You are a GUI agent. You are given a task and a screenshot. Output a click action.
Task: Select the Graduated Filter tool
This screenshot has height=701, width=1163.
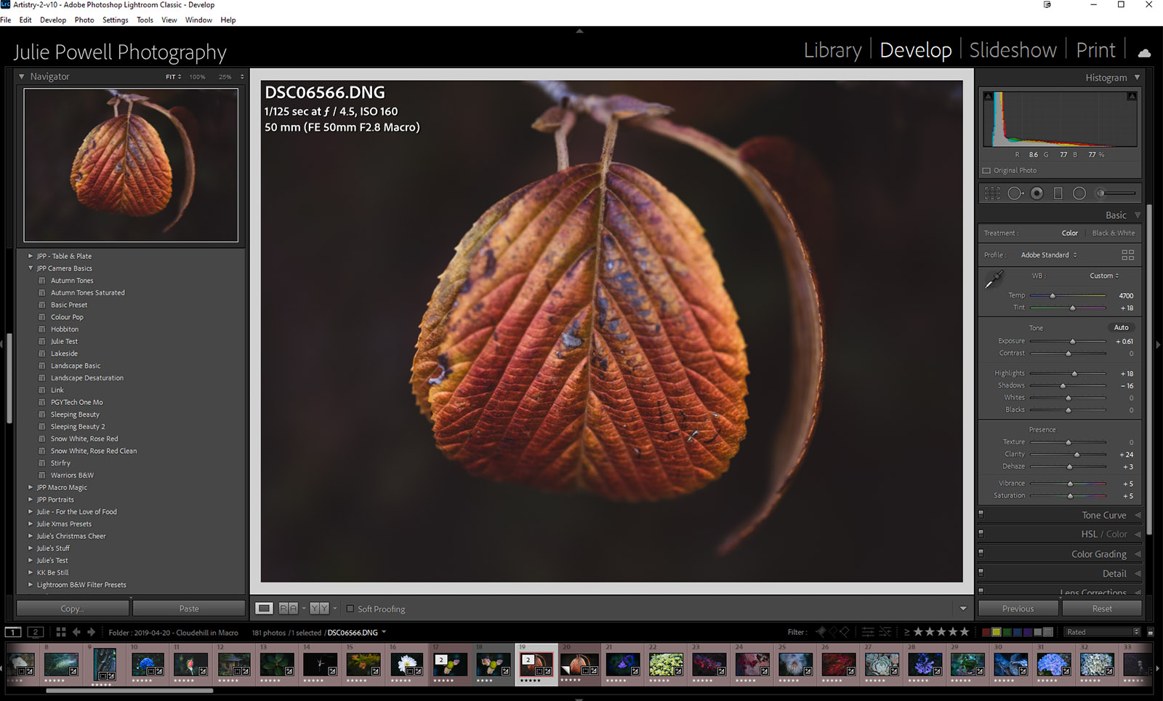pyautogui.click(x=1058, y=193)
